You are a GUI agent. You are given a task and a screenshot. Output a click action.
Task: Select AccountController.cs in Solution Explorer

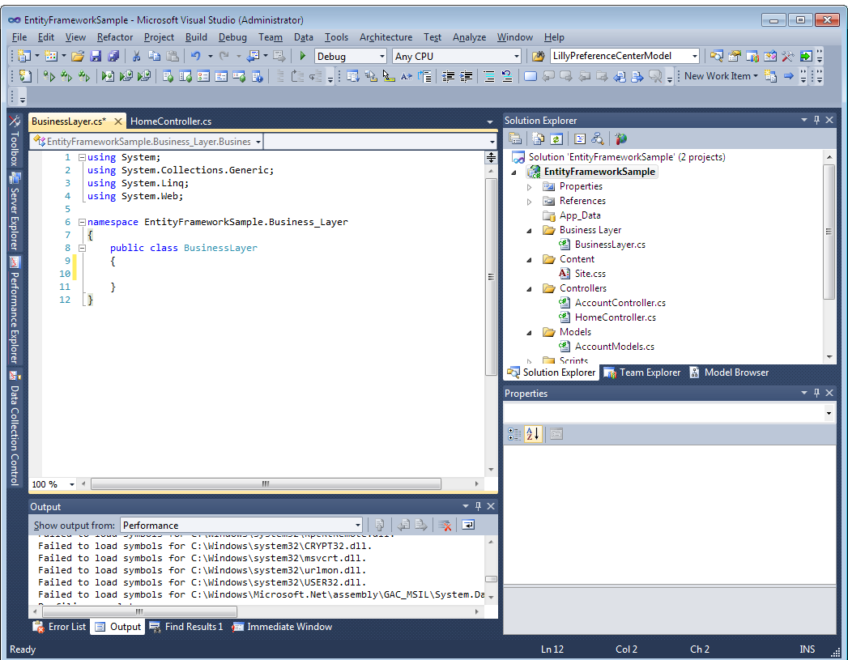(x=620, y=303)
